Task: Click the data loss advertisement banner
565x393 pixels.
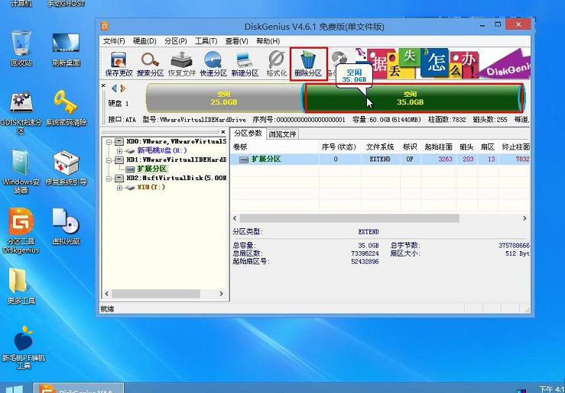Action: 441,63
